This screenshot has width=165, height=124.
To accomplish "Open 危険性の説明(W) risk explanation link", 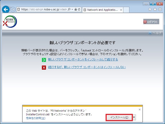I will click(x=36, y=118).
